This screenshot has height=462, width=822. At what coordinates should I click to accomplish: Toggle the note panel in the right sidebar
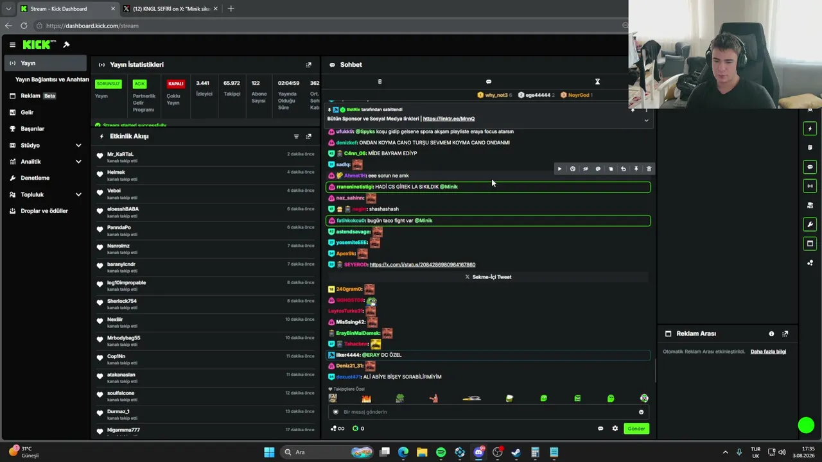pos(810,148)
